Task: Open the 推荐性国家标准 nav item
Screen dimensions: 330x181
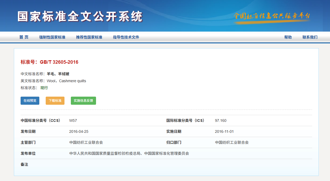Action: click(x=89, y=37)
